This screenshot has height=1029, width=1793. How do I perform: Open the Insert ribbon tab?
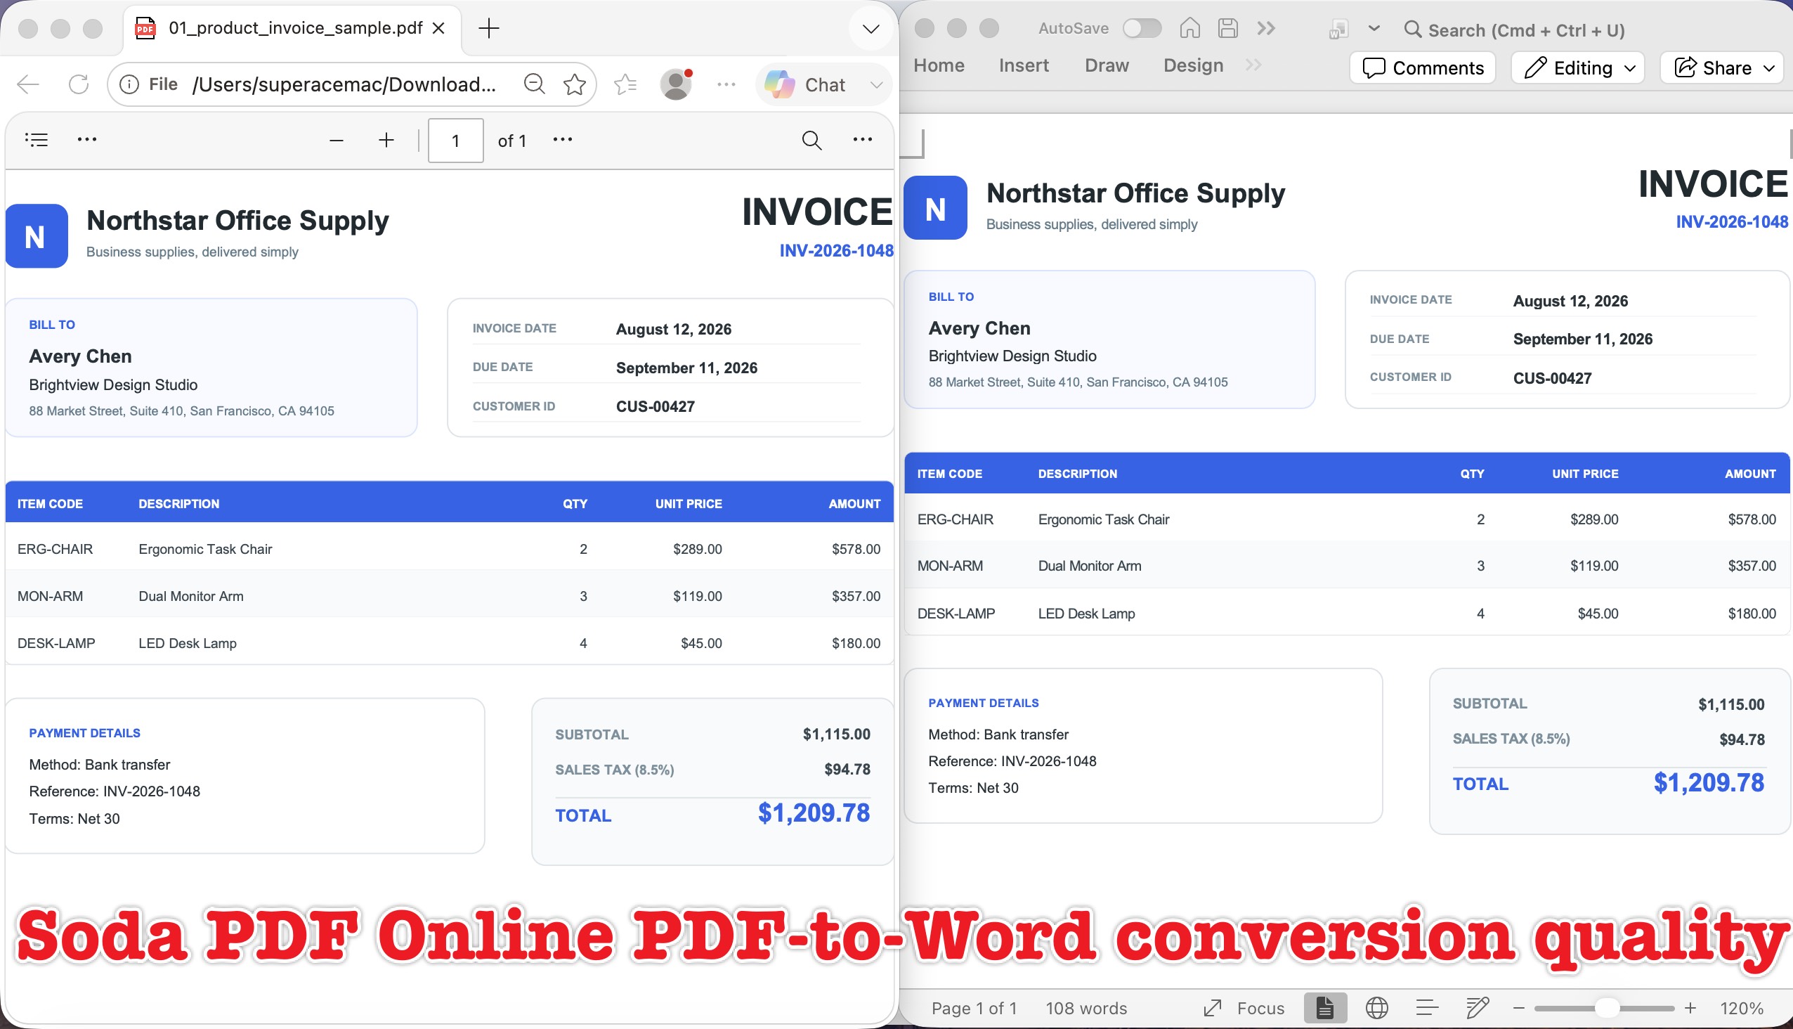pos(1024,66)
